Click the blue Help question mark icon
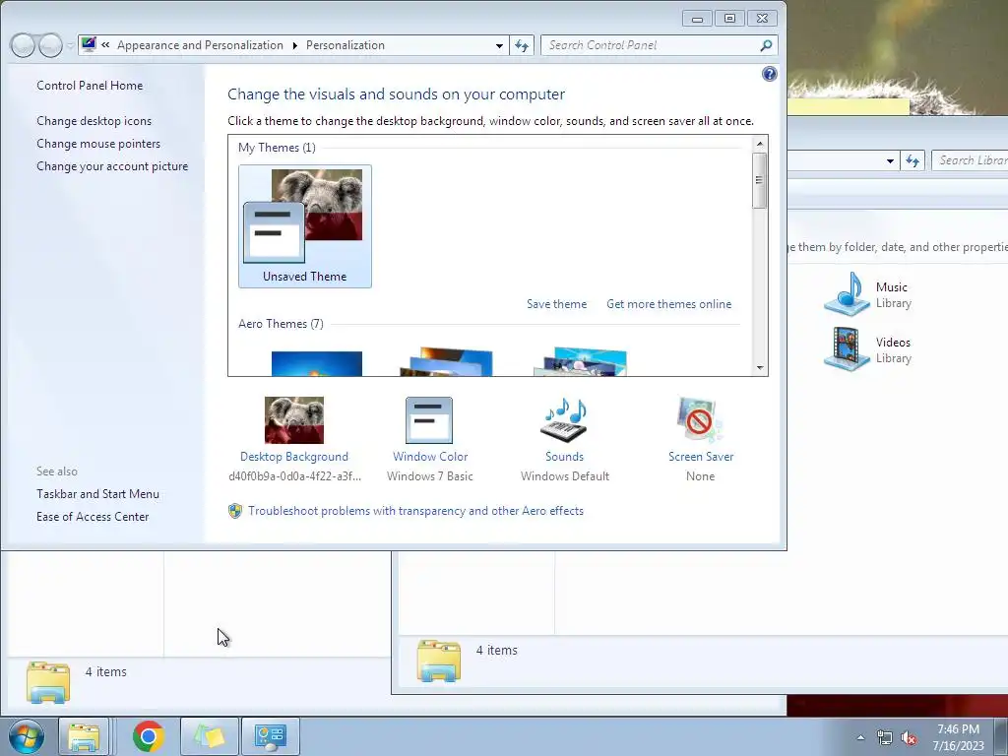The height and width of the screenshot is (756, 1008). pyautogui.click(x=769, y=74)
